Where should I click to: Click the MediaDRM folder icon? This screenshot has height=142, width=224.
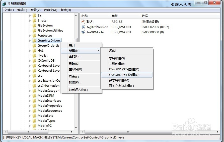[x=34, y=95]
